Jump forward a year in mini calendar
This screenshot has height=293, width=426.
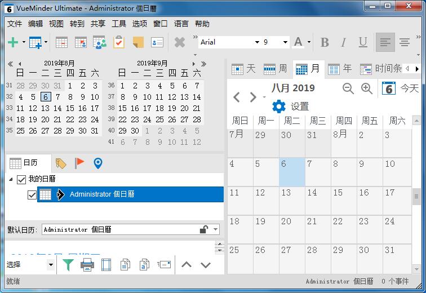point(204,64)
